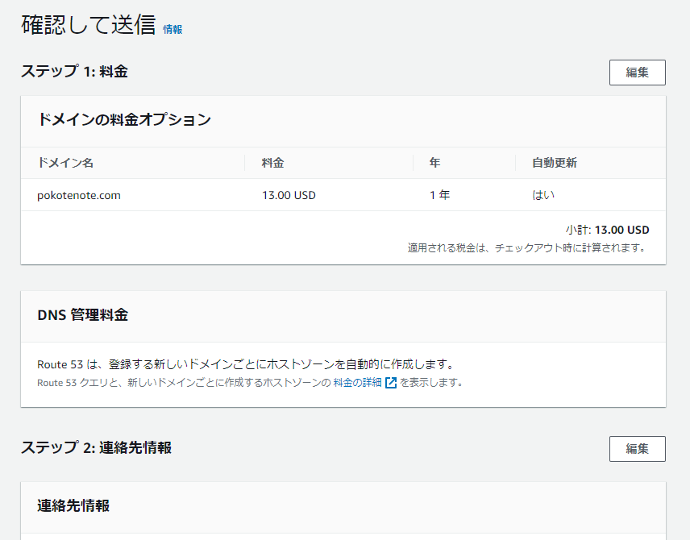Viewport: 690px width, 540px height.
Task: Open the 料金の詳細 link
Action: pyautogui.click(x=357, y=383)
